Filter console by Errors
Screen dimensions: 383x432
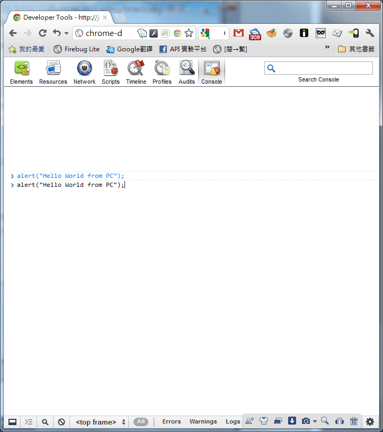(172, 421)
